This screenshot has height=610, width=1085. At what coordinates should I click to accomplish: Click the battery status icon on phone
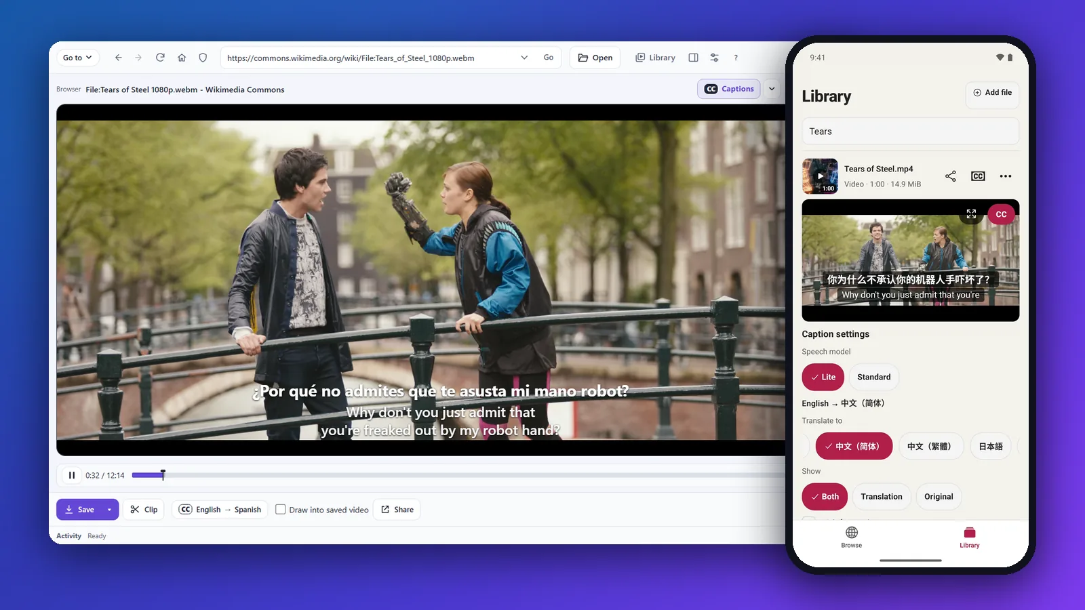(1010, 58)
